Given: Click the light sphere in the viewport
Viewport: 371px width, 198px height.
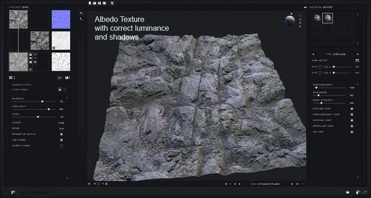Looking at the screenshot, I should pyautogui.click(x=290, y=21).
